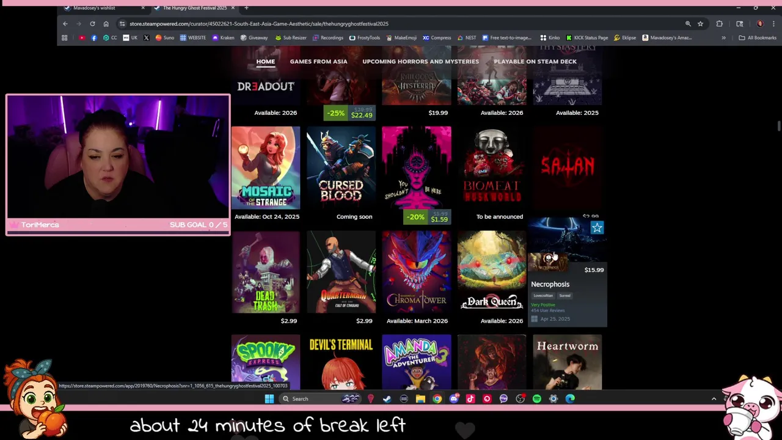This screenshot has width=782, height=440.
Task: Open Biomeat Huskworld game tile
Action: click(492, 168)
